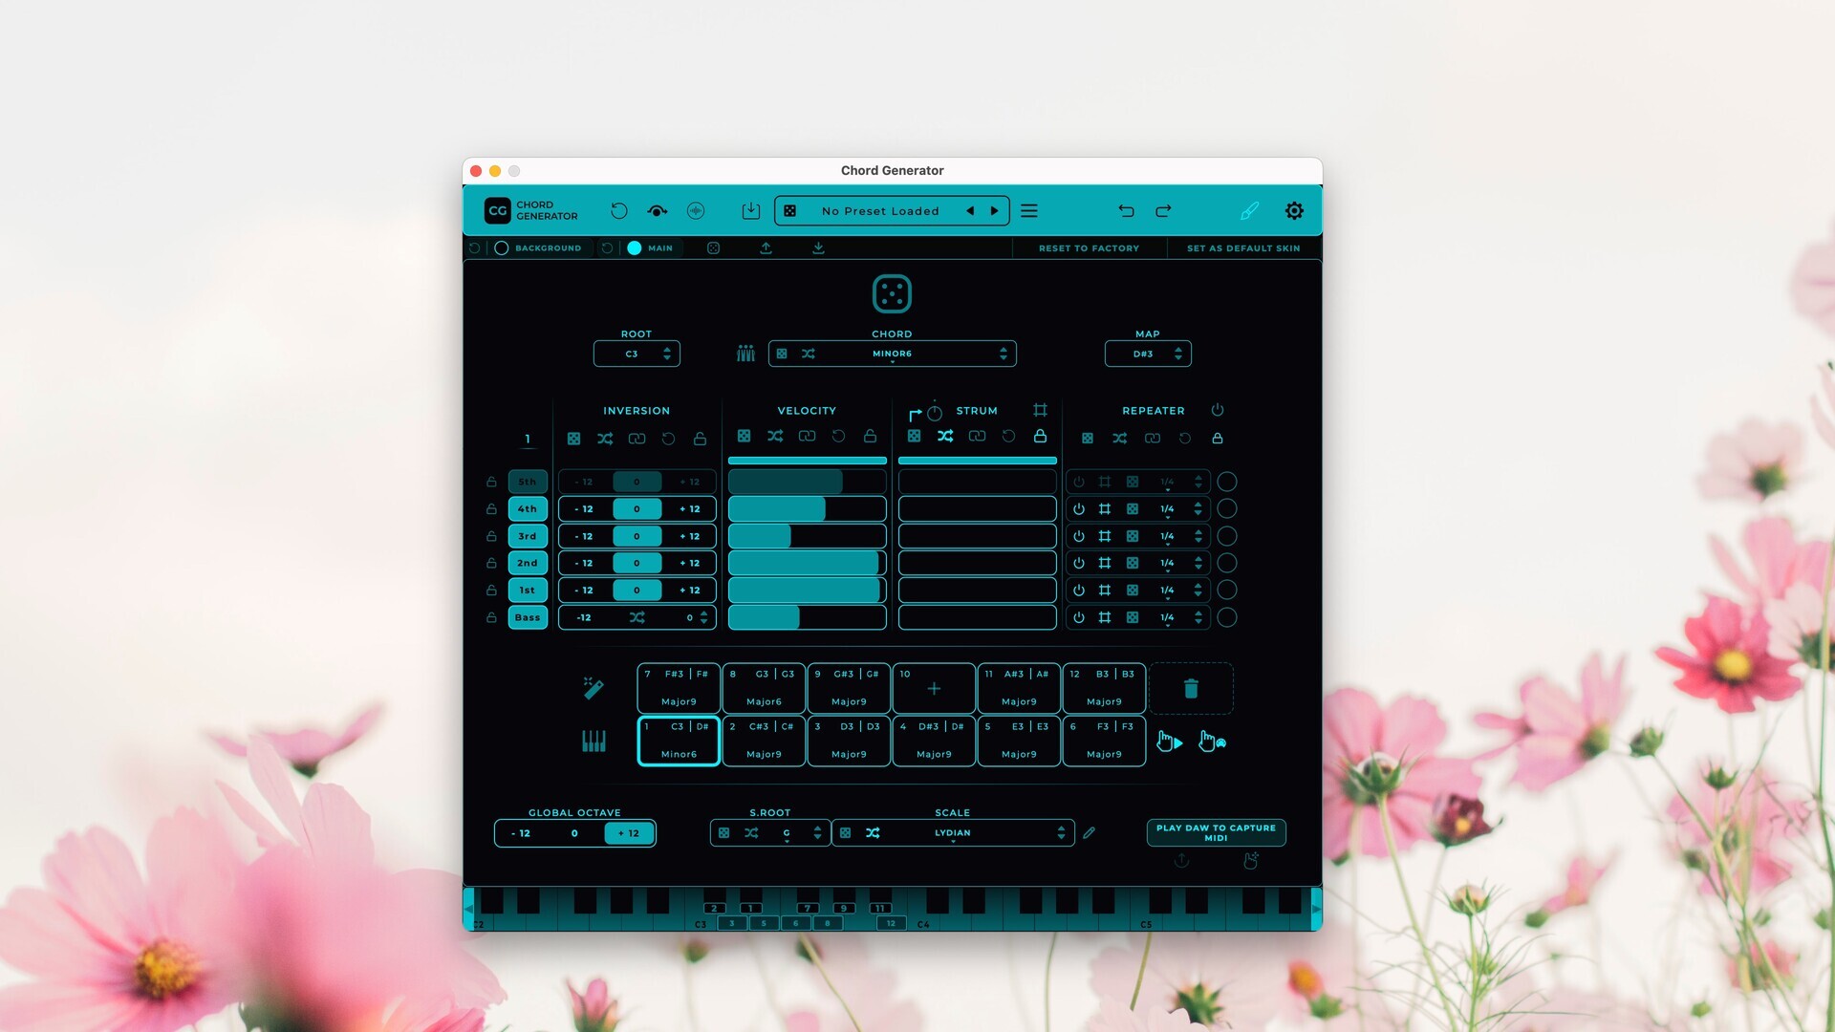Select chord pad 8 G3 Major6
The height and width of the screenshot is (1032, 1835).
point(764,688)
